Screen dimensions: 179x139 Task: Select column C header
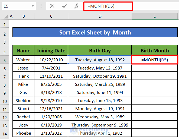click(x=51, y=17)
